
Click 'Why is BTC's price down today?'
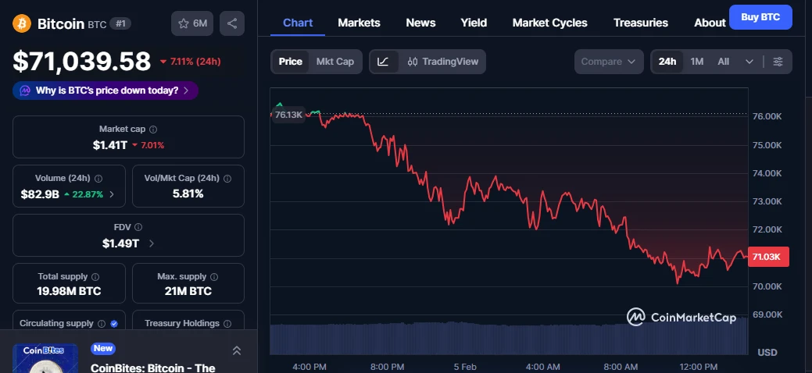click(x=106, y=91)
